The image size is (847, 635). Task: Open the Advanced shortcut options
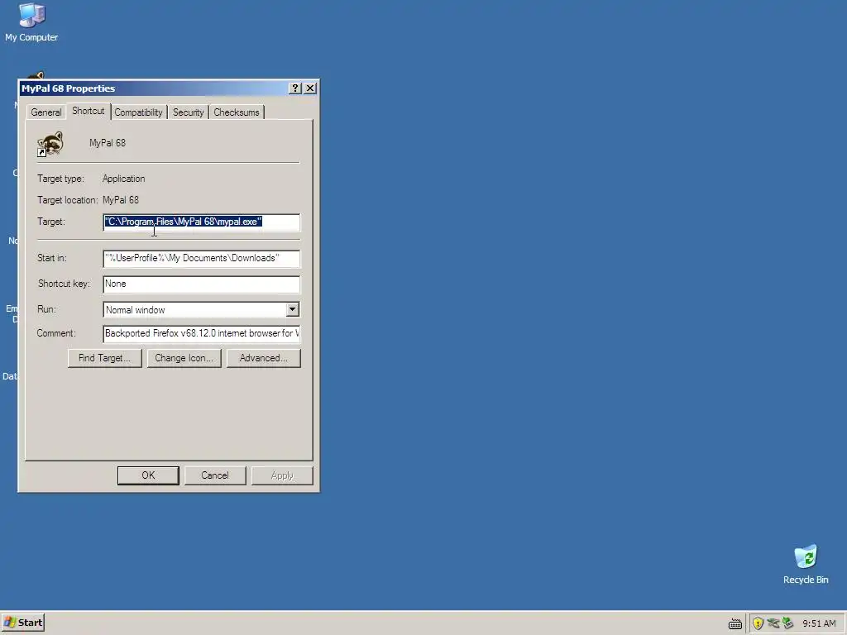(x=264, y=358)
